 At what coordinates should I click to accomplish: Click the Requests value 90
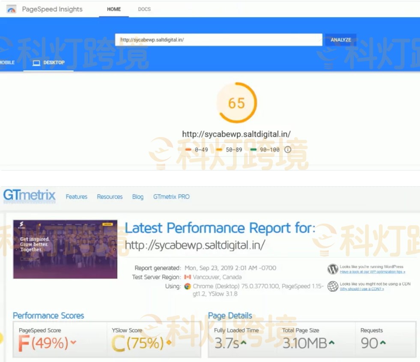click(x=369, y=343)
